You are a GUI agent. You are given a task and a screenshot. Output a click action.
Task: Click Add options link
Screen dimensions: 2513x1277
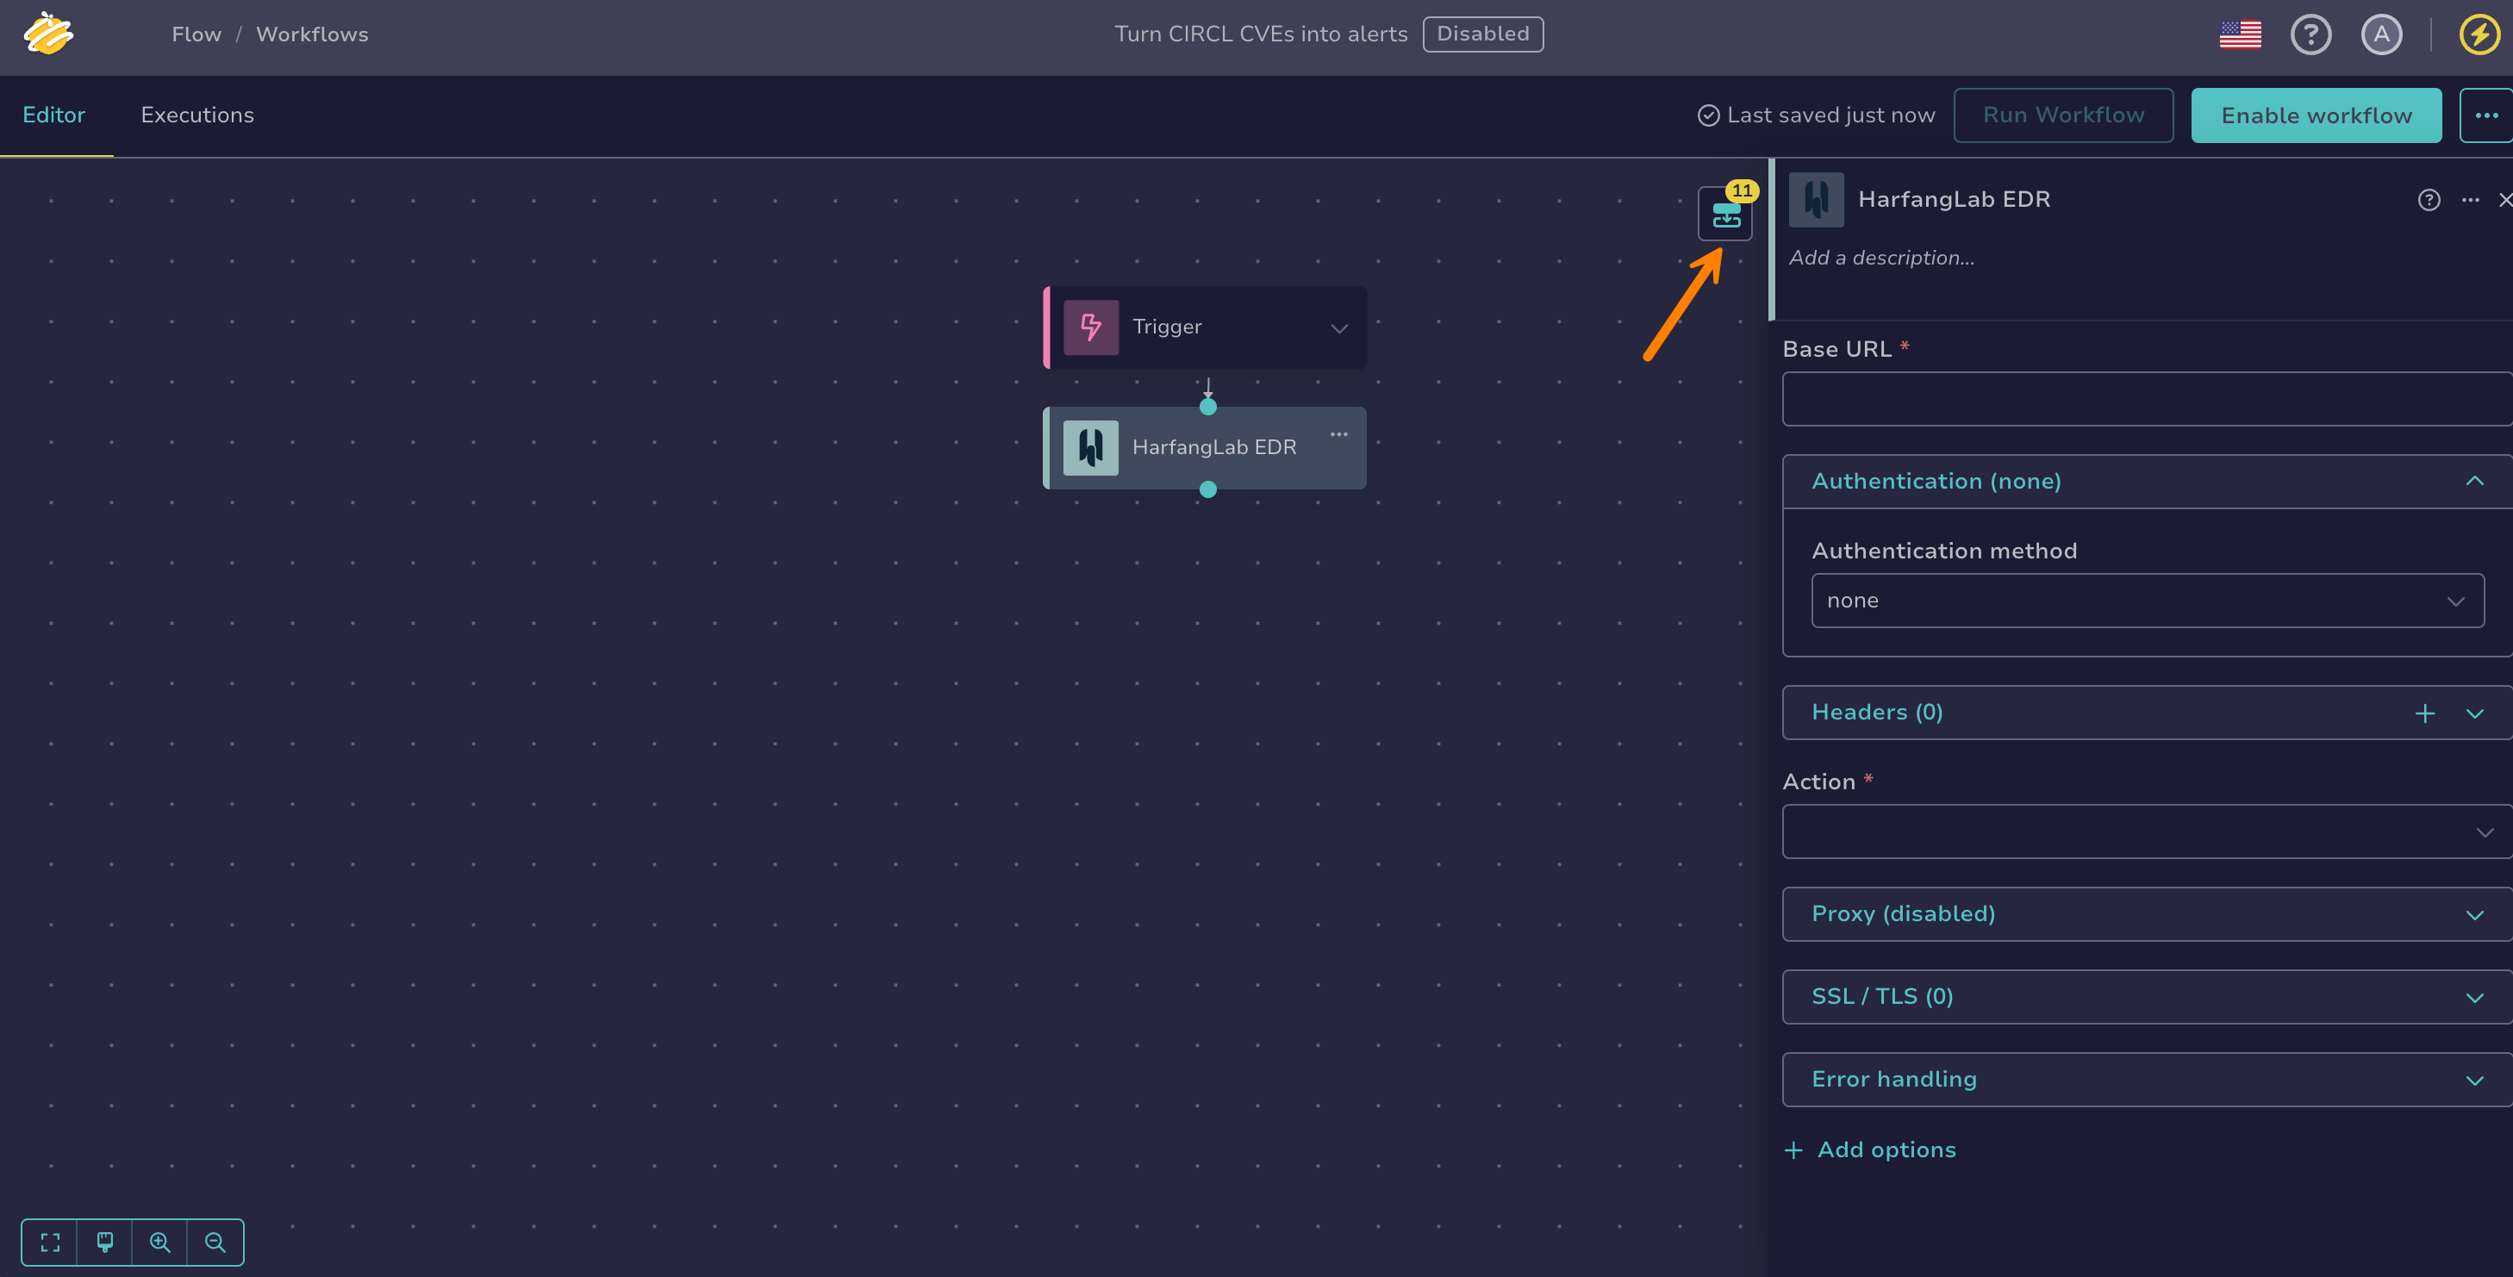click(x=1870, y=1150)
